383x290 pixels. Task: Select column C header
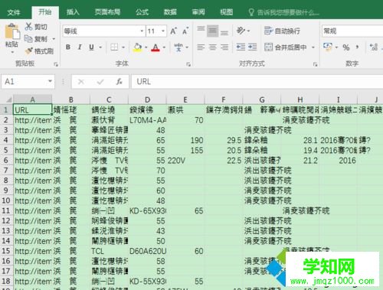(x=109, y=99)
